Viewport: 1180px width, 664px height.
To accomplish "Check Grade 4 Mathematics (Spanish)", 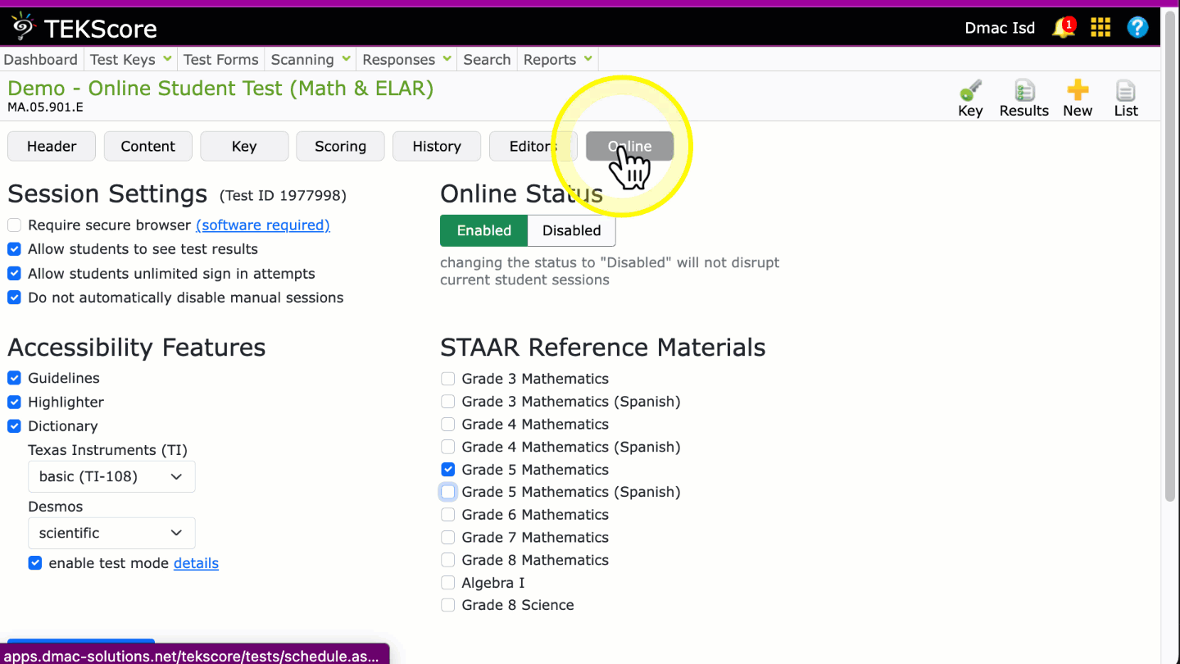I will click(447, 447).
